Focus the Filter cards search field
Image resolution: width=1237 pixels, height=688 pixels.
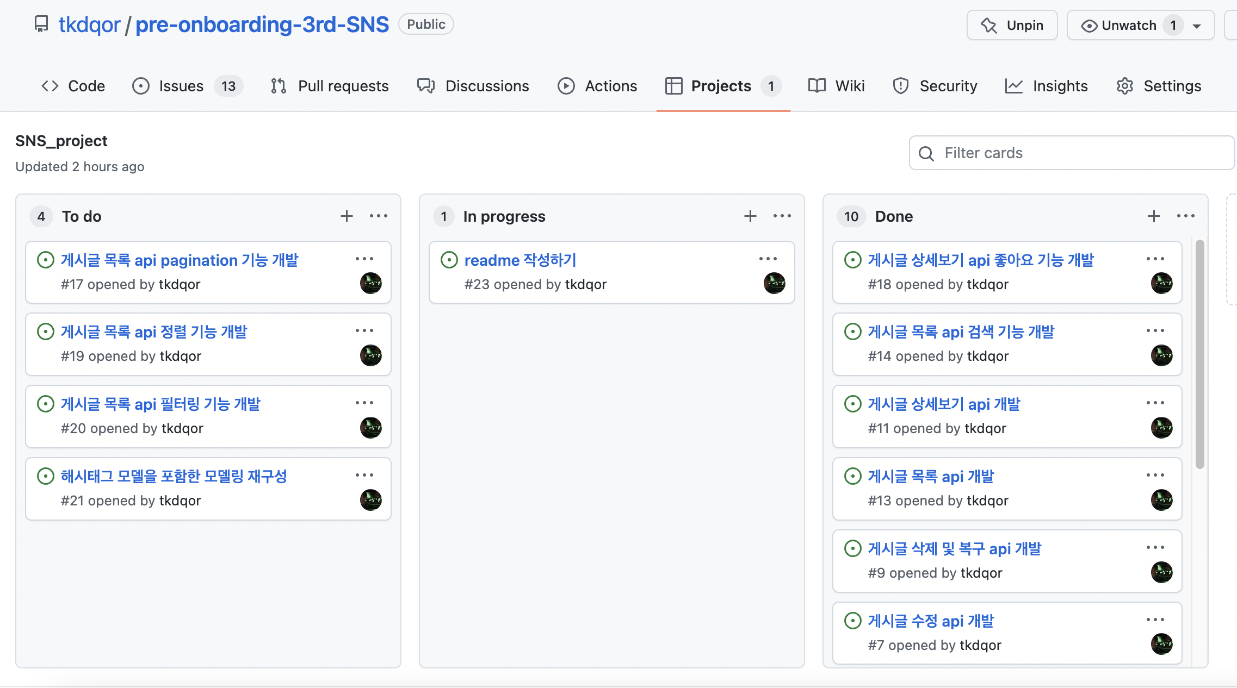[1072, 153]
